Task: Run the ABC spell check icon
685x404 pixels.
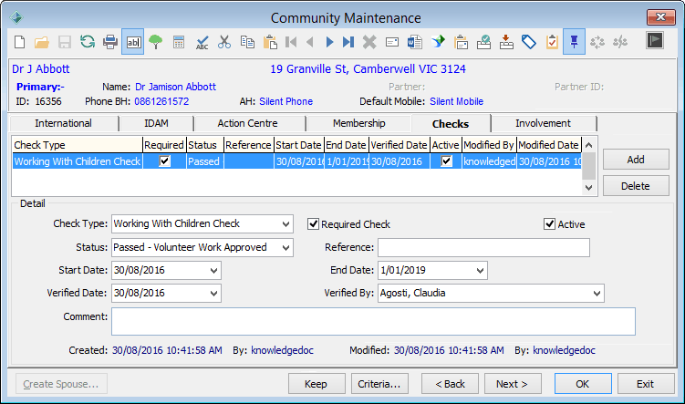Action: [x=202, y=42]
